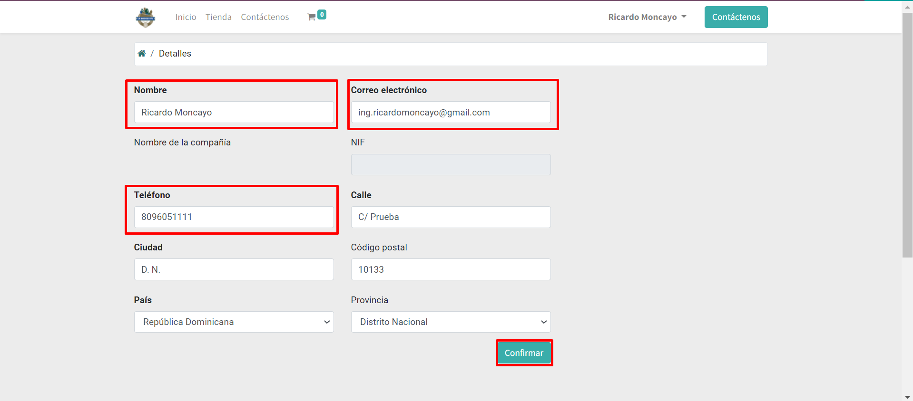
Task: Open the País dropdown
Action: [x=234, y=322]
